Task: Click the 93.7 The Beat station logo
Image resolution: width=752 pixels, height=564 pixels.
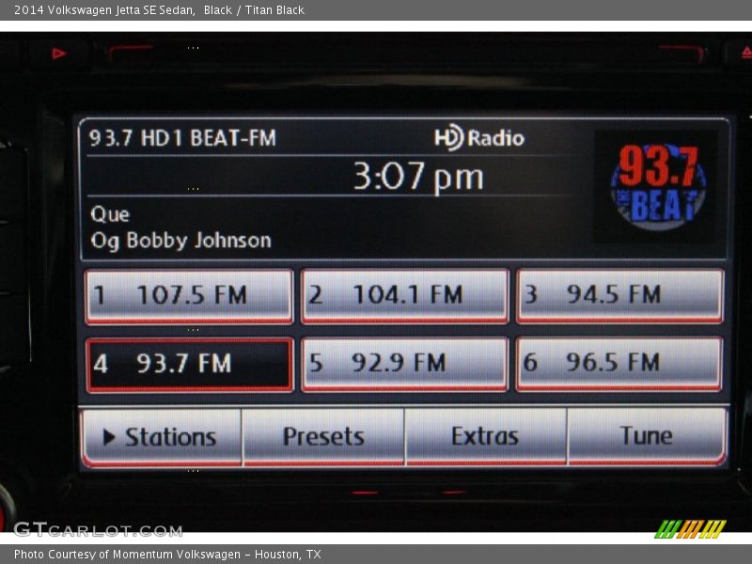Action: point(658,186)
